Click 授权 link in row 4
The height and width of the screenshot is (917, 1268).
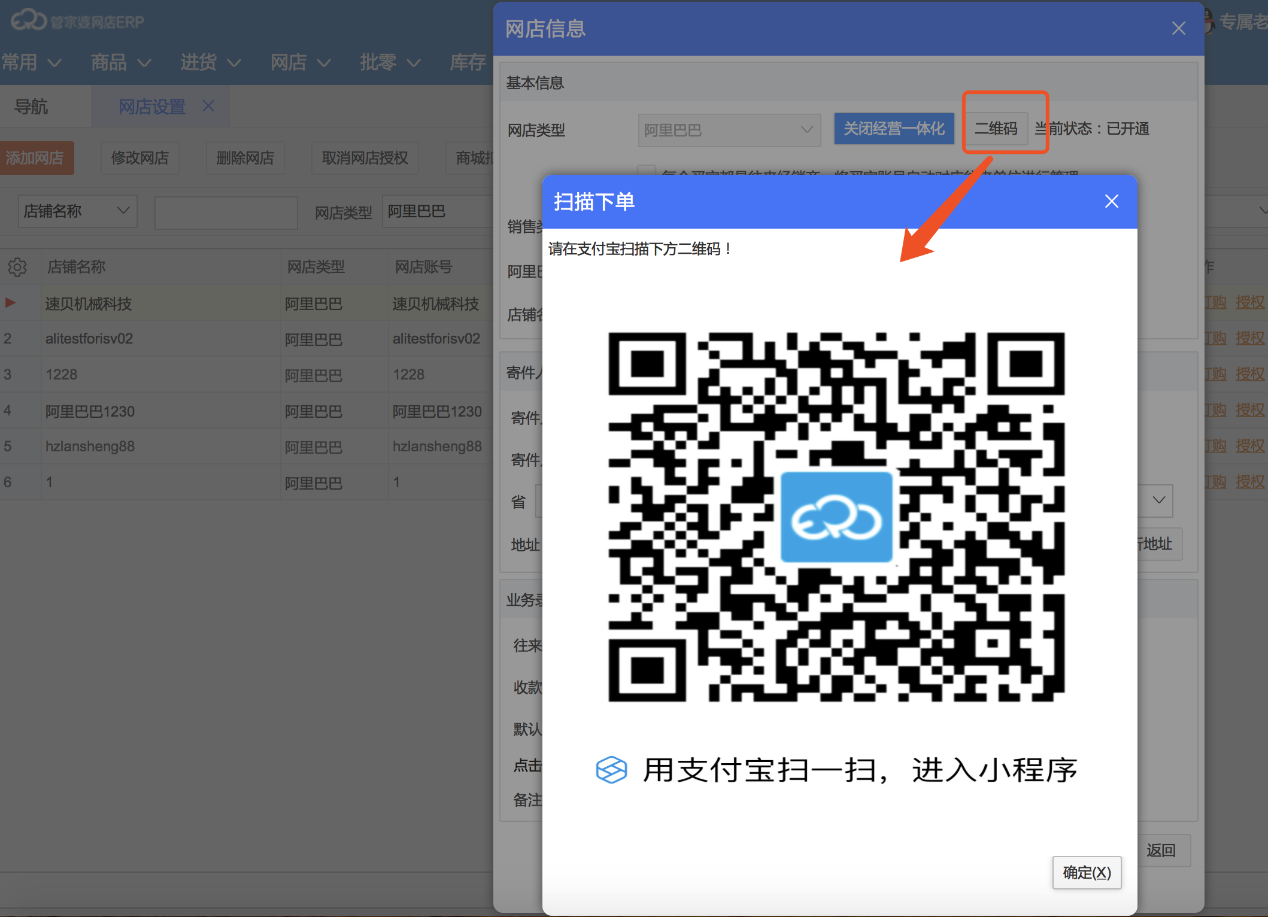(x=1251, y=410)
